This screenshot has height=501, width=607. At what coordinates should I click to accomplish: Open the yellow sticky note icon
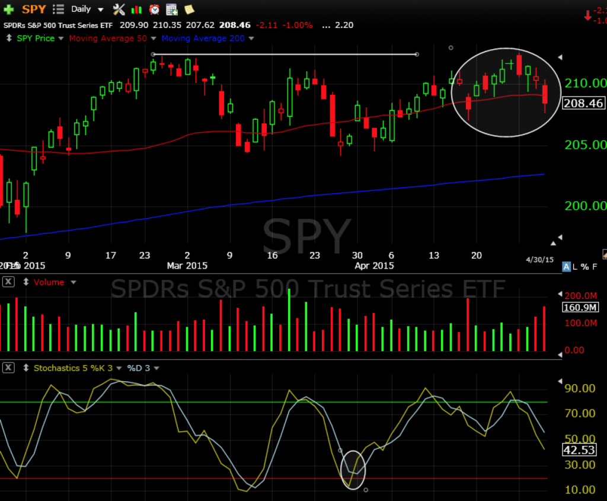coord(189,9)
